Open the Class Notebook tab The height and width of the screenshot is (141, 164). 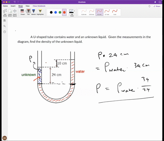pos(39,6)
